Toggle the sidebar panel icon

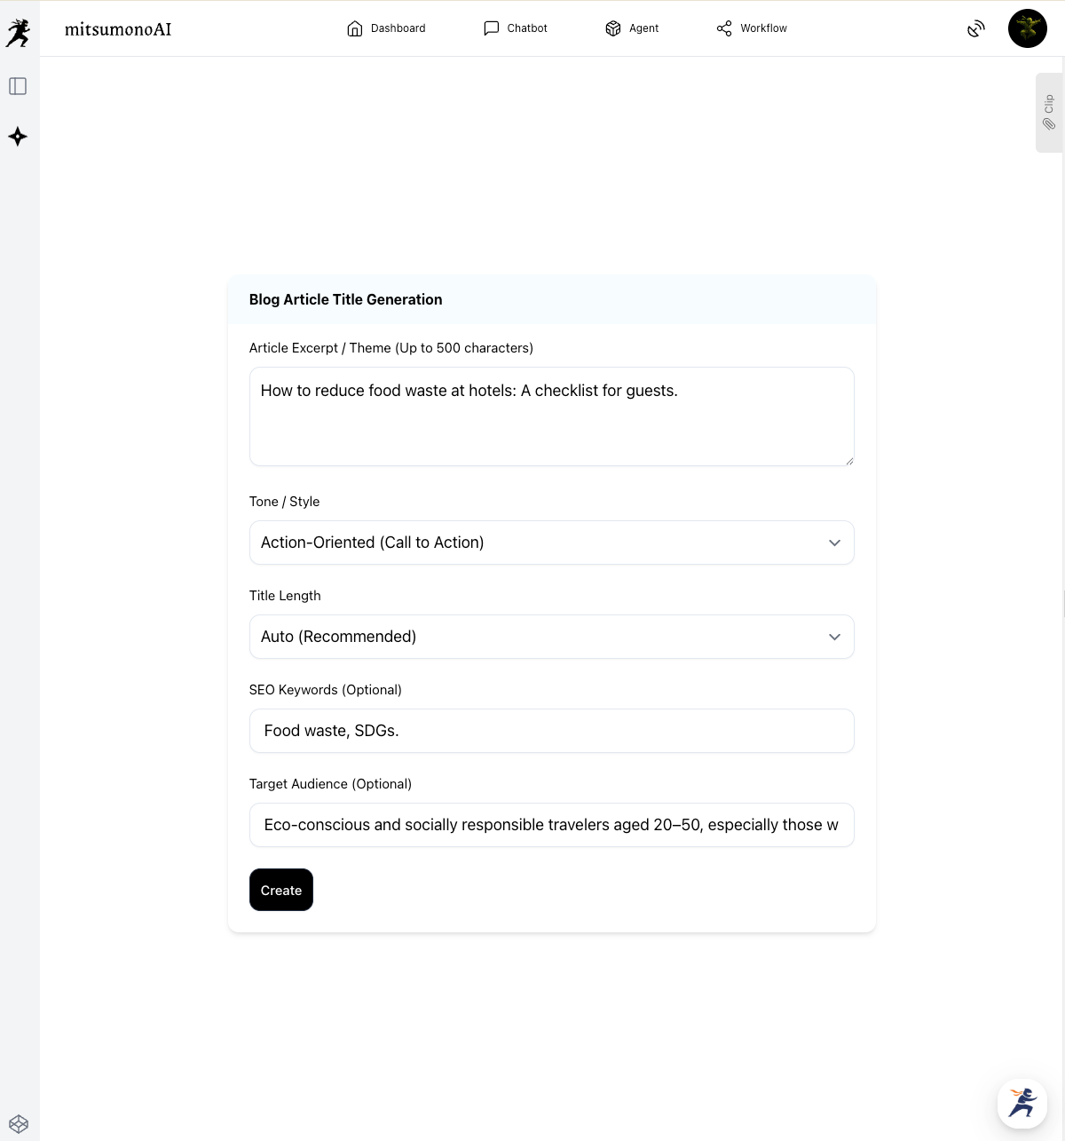pyautogui.click(x=18, y=86)
